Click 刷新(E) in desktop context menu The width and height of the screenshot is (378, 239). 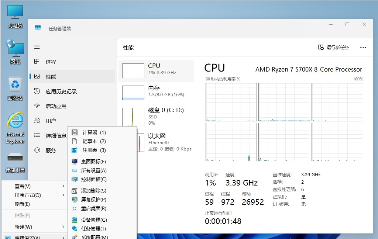(35, 204)
